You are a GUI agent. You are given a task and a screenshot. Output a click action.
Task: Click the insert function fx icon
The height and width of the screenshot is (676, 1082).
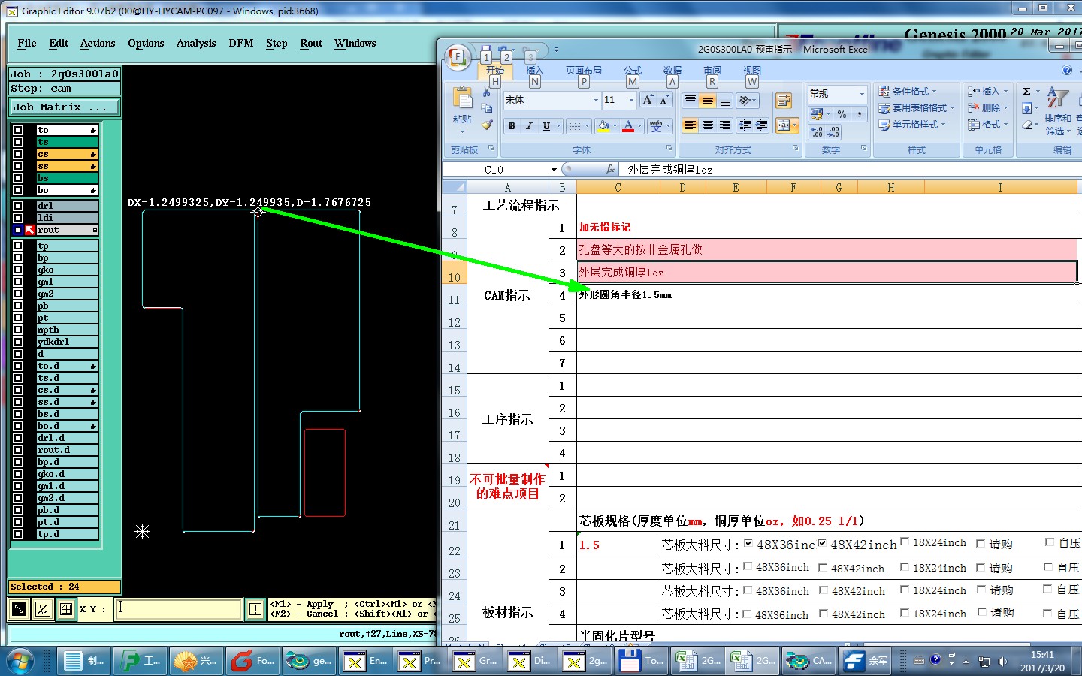point(610,169)
